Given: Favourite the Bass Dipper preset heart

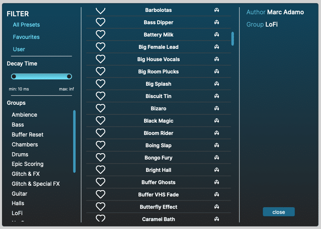Looking at the screenshot, I should click(x=101, y=22).
